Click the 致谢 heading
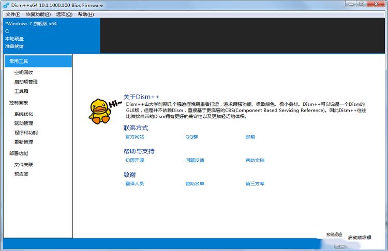The width and height of the screenshot is (388, 251). coord(130,175)
